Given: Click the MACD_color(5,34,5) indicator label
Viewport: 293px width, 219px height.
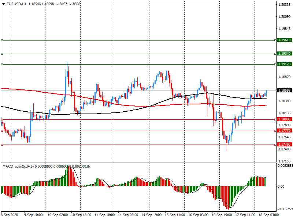Looking at the screenshot, I should click(18, 166).
